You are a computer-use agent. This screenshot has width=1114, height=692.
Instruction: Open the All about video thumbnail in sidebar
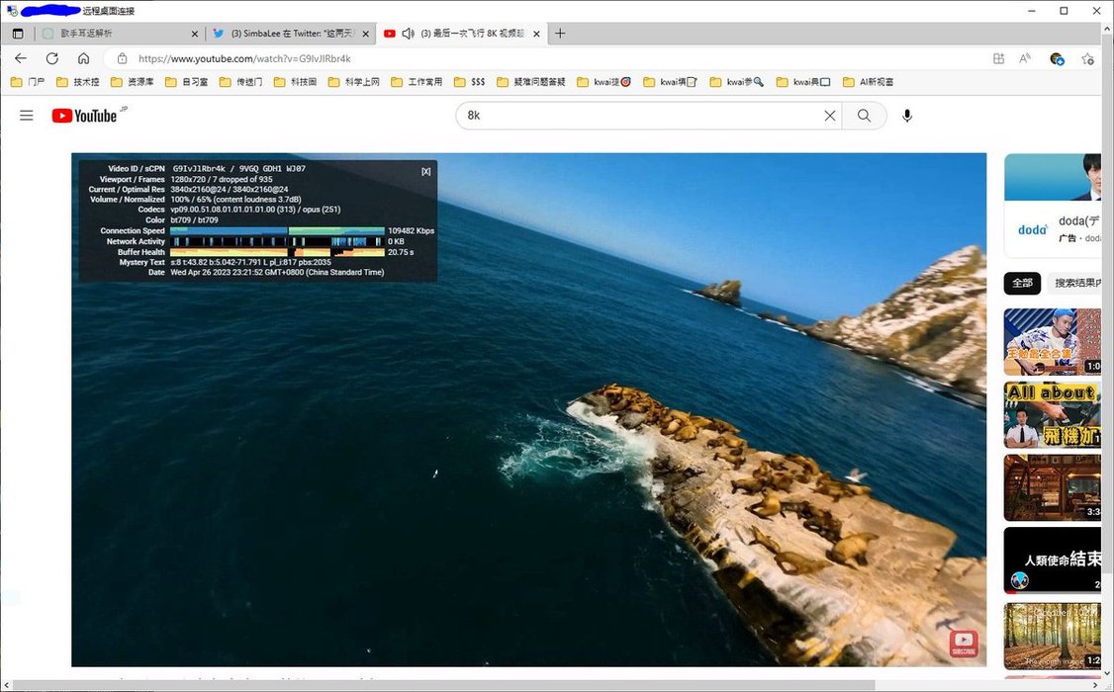[1053, 415]
